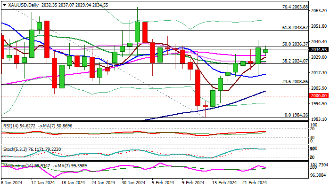330x188 pixels.
Task: Select the 30 Jan 2024 date label
Action: pos(129,183)
